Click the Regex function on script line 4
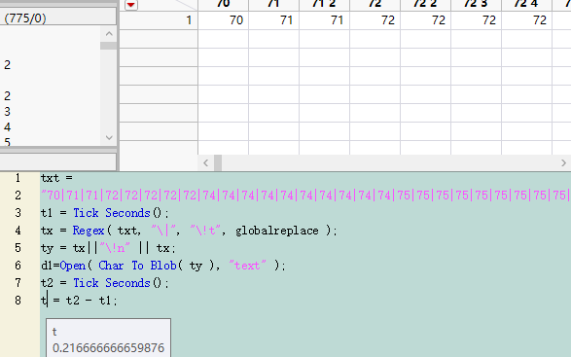Viewport: 571px width, 357px height. (89, 231)
